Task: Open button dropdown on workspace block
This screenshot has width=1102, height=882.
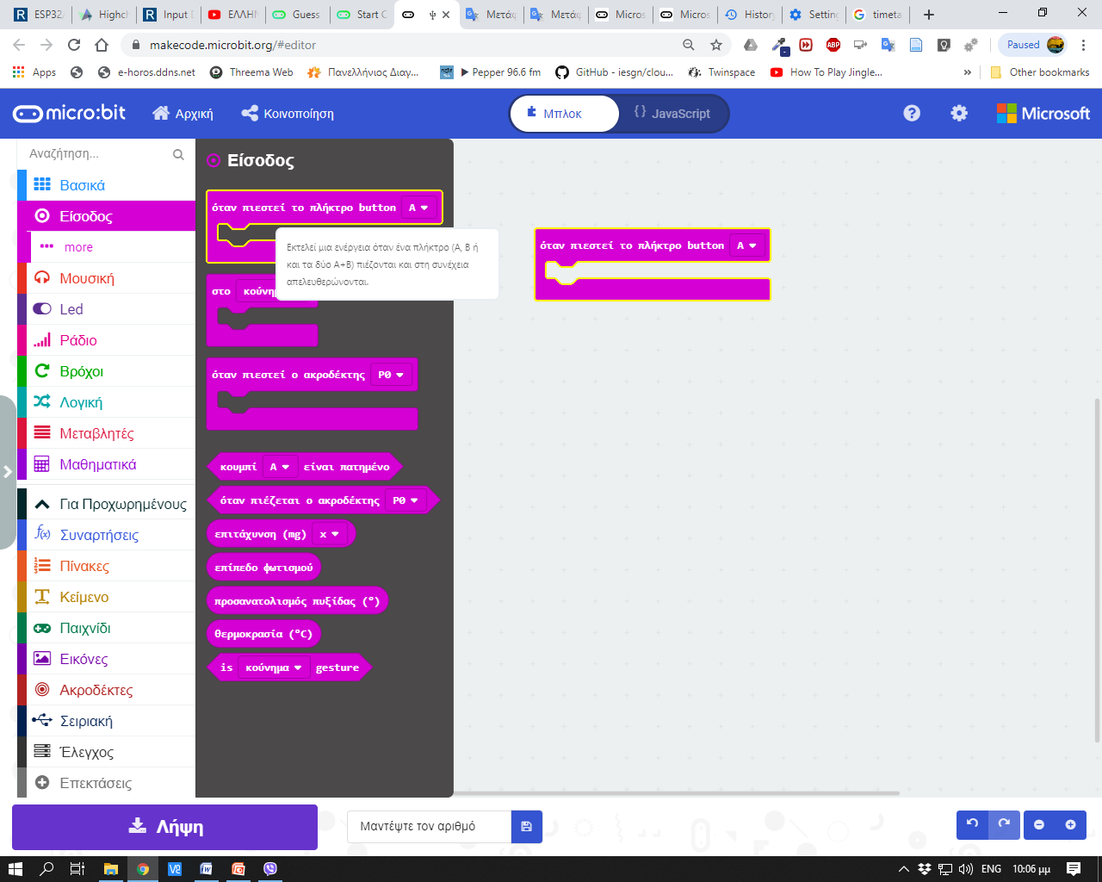Action: (747, 245)
